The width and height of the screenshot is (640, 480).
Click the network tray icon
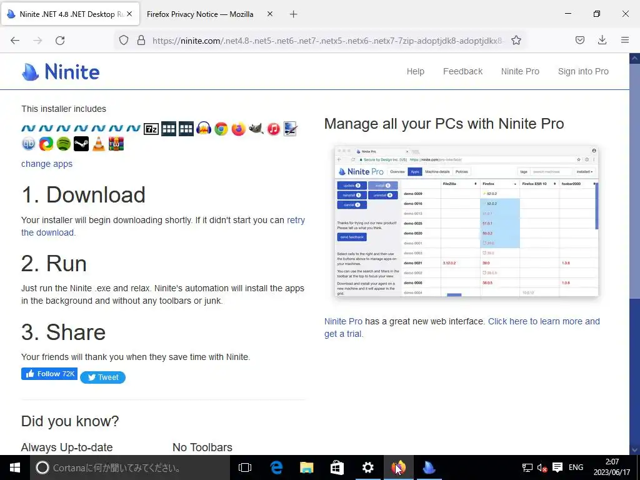[x=527, y=467]
